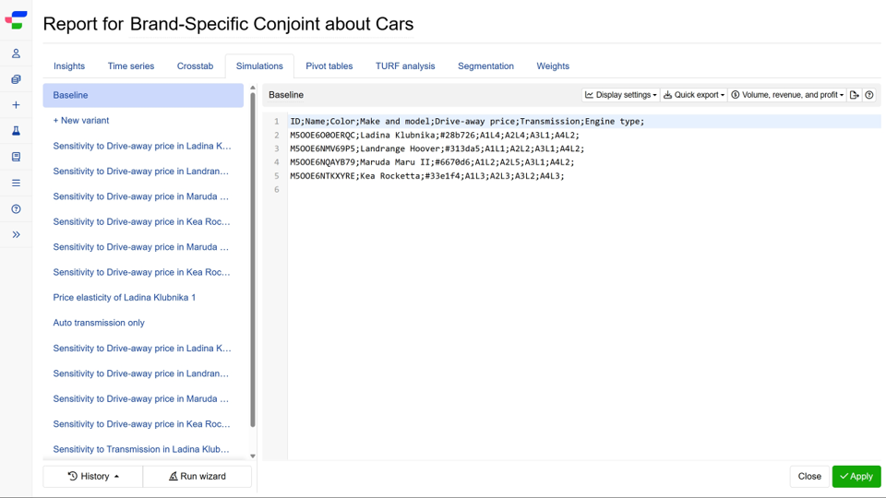
Task: Click the Close button
Action: click(x=809, y=477)
